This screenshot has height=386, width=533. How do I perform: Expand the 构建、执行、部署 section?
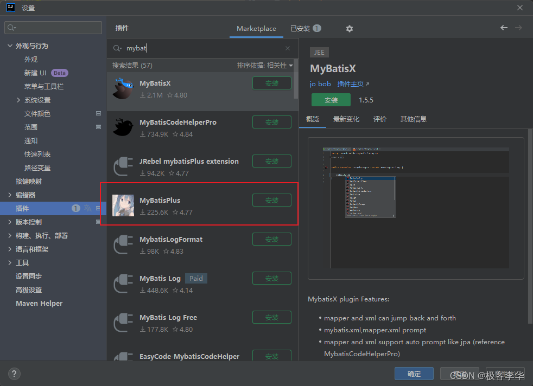click(10, 235)
